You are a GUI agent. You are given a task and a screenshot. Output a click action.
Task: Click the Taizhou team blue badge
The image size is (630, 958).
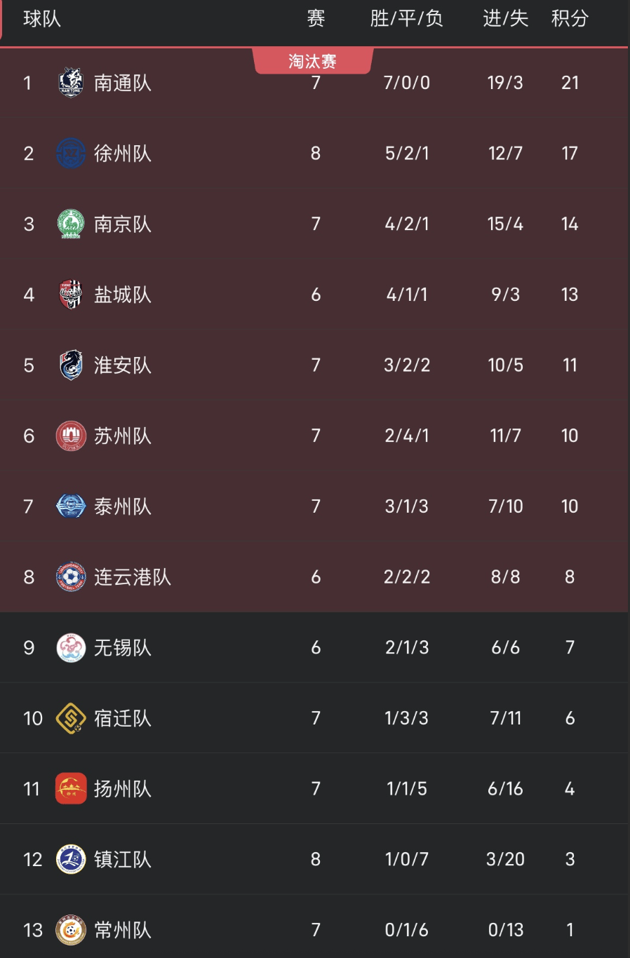71,506
